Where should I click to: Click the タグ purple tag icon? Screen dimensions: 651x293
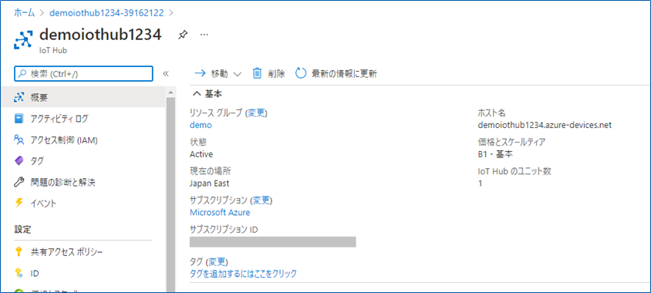point(19,160)
